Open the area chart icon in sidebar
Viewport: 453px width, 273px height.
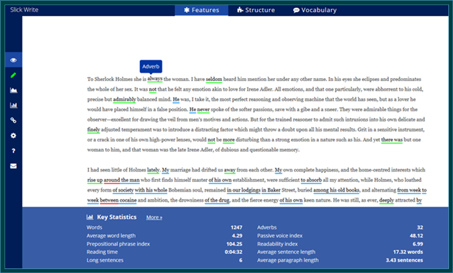13,90
